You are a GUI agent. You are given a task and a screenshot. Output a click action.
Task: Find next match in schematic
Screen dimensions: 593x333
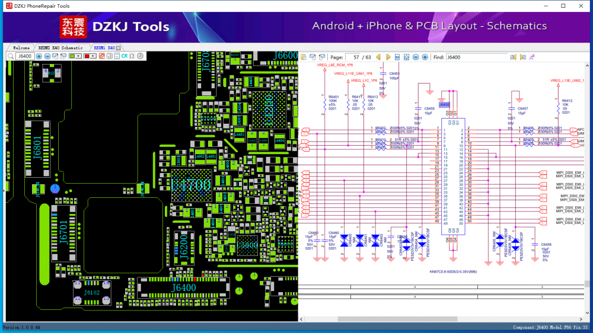pos(522,57)
